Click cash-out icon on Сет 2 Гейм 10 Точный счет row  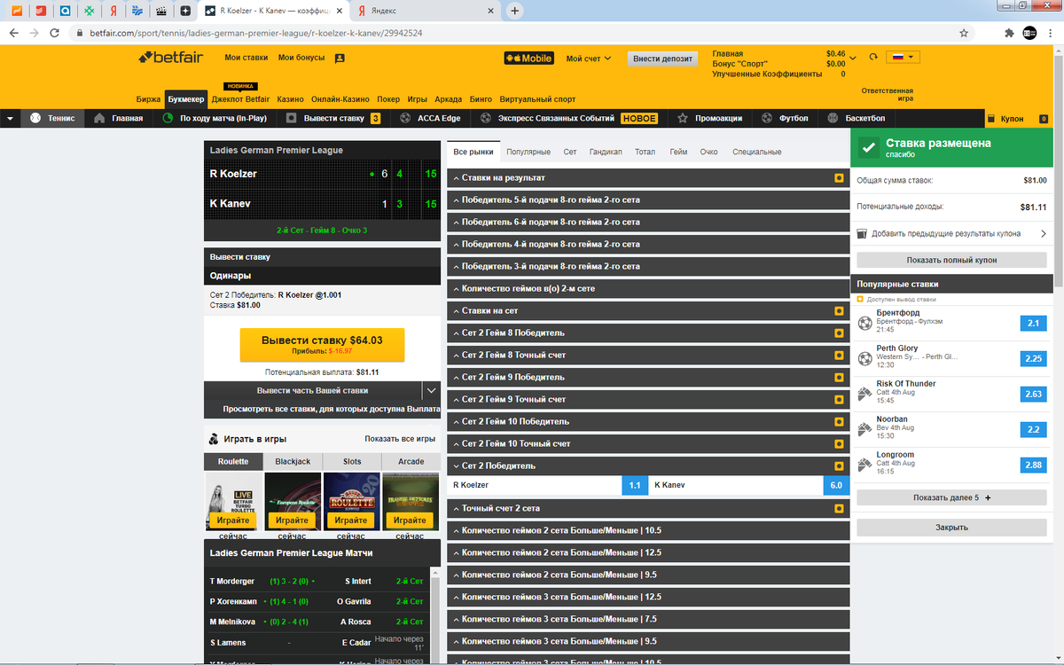coord(839,443)
